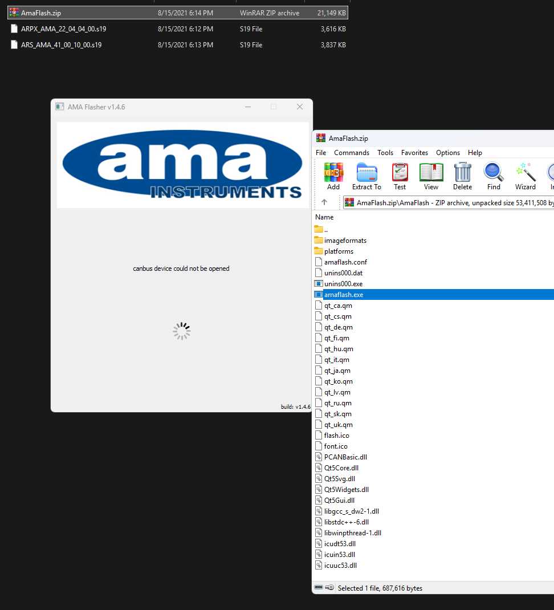Click the parent folder '..' icon
554x610 pixels.
pyautogui.click(x=319, y=229)
